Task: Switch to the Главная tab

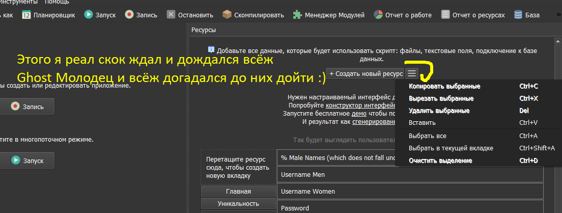Action: [238, 191]
